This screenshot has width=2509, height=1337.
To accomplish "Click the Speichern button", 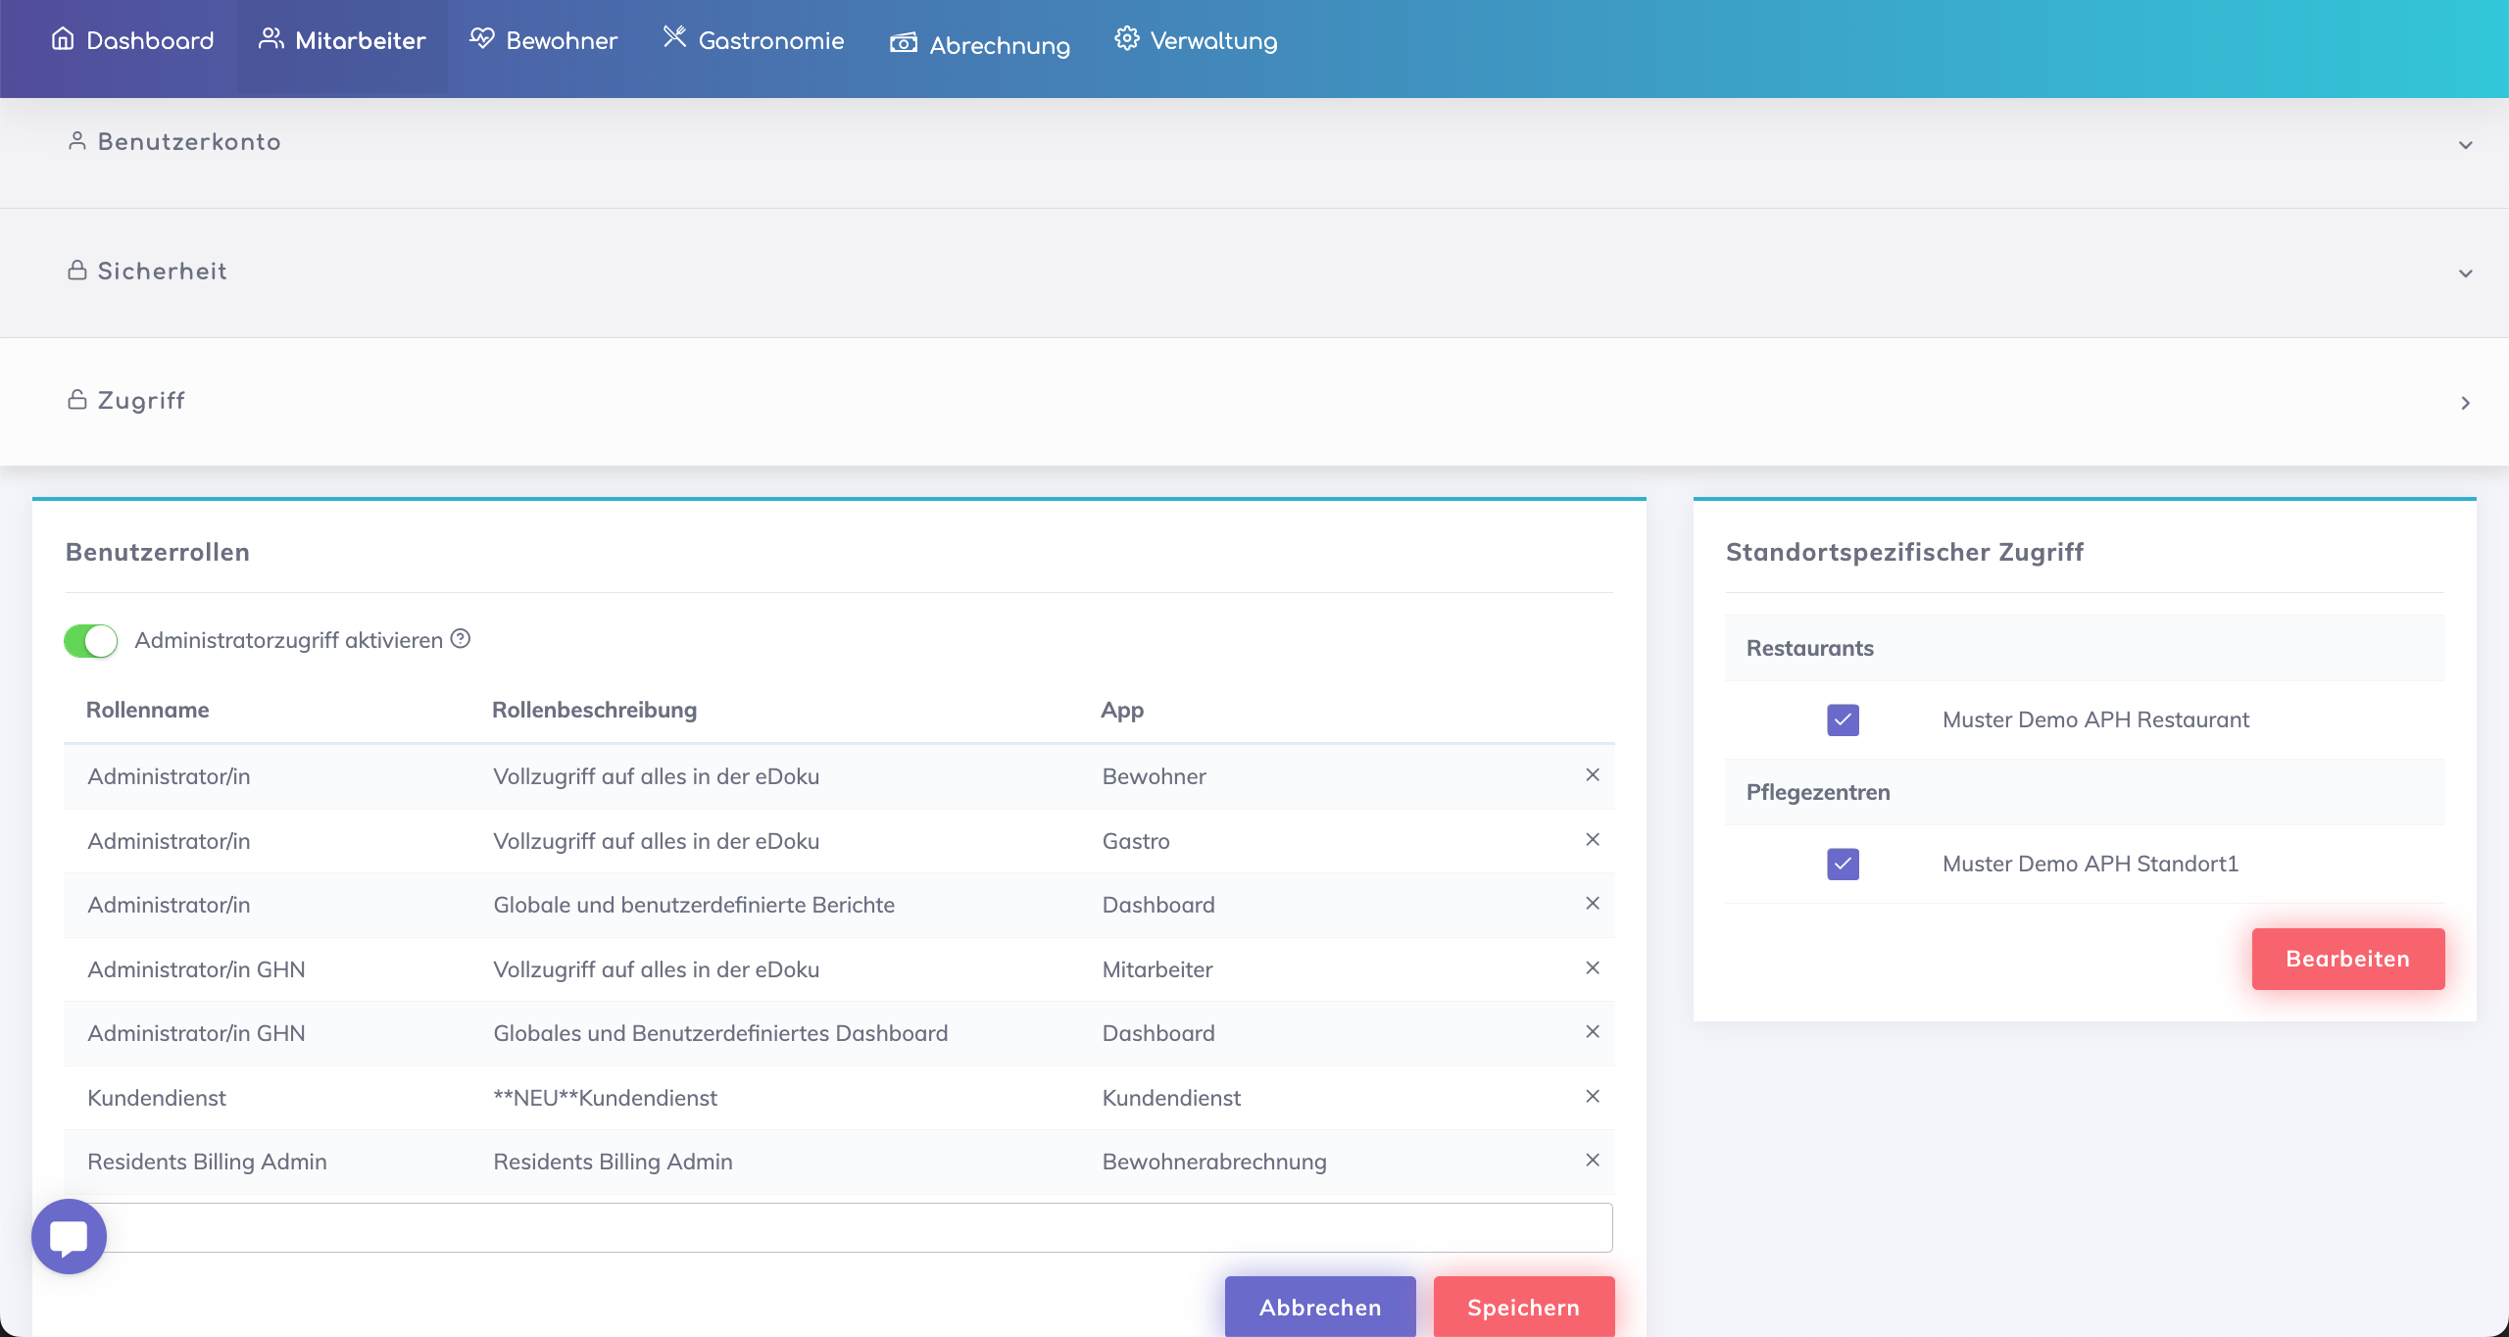I will pyautogui.click(x=1523, y=1307).
